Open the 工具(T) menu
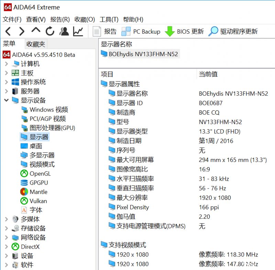This screenshot has width=275, height=270. click(109, 19)
